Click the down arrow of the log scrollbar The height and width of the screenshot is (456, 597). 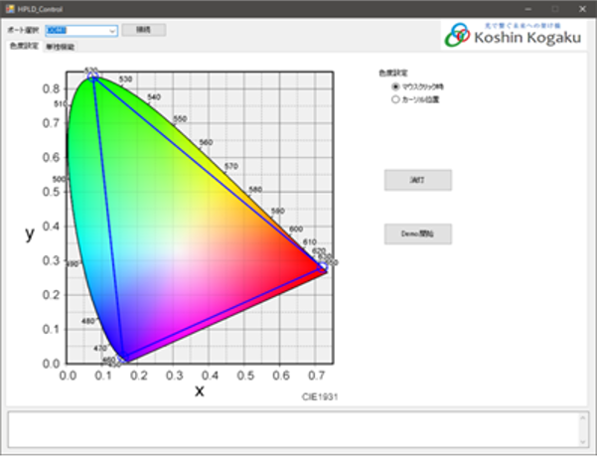click(583, 442)
